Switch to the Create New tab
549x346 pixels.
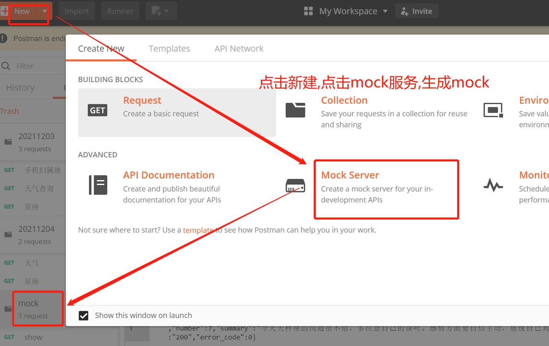[x=101, y=49]
